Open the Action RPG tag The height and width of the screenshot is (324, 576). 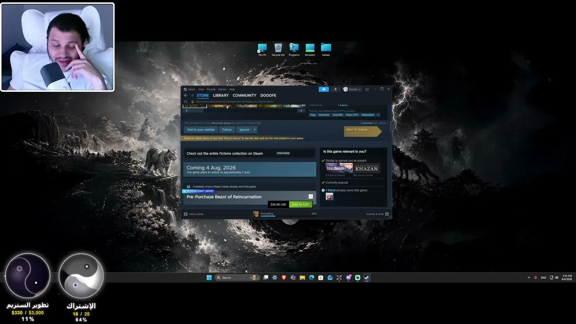click(352, 115)
